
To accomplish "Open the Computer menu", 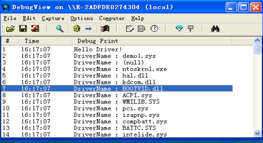I will tap(112, 18).
